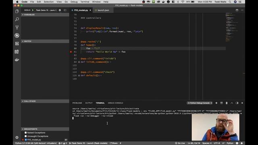Click the feedback smiley in status bar
The image size is (258, 145).
click(x=237, y=143)
